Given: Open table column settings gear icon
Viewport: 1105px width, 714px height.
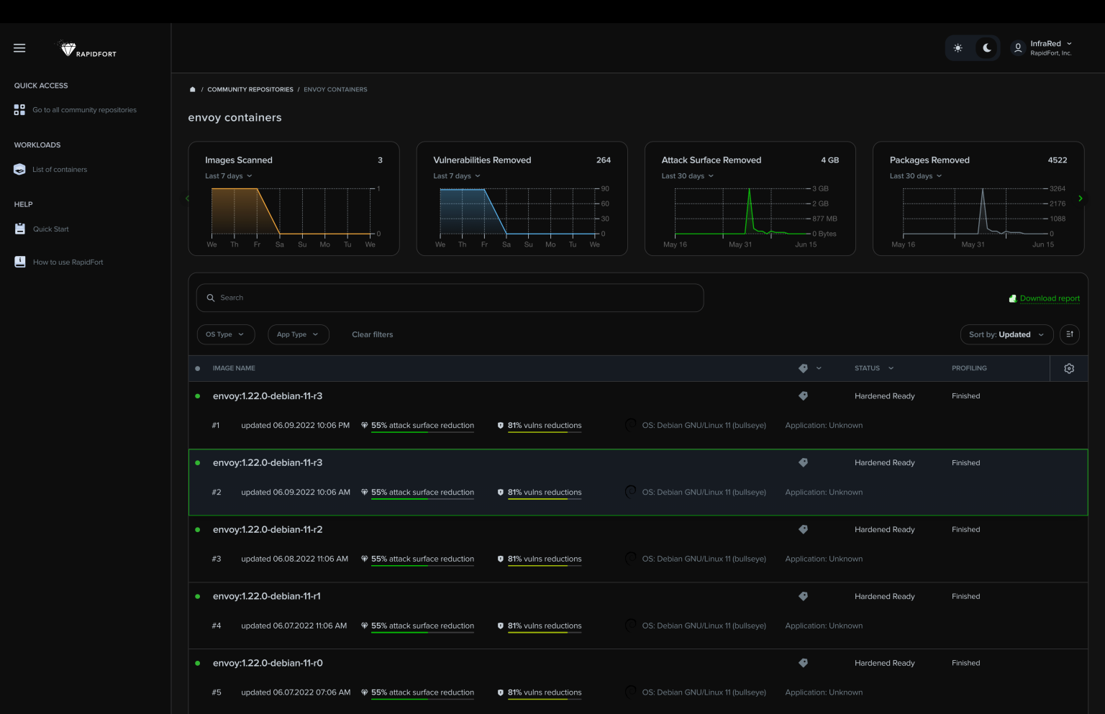Looking at the screenshot, I should tap(1068, 369).
